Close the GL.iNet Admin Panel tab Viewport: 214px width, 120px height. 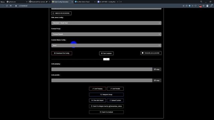(95, 2)
